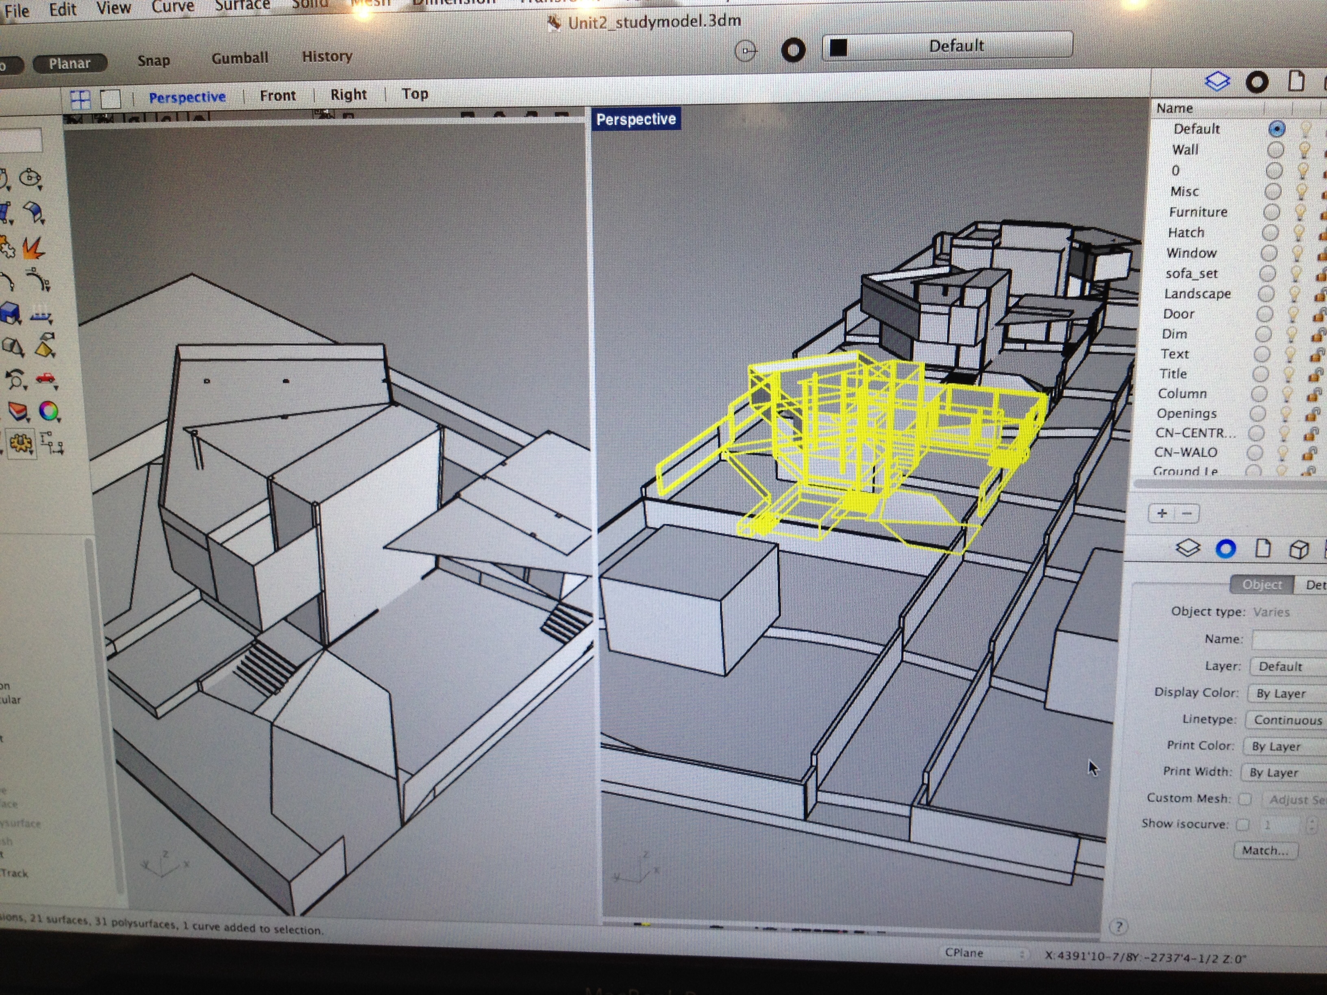
Task: Click the gold gear options icon
Action: (21, 443)
